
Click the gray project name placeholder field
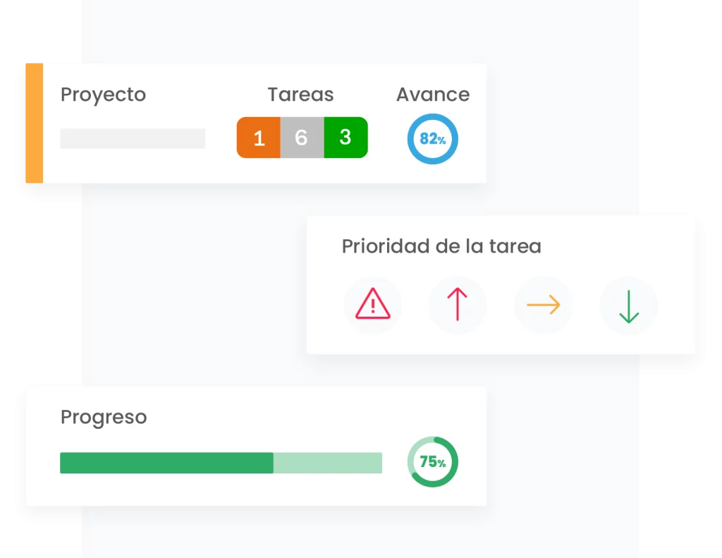(x=133, y=138)
